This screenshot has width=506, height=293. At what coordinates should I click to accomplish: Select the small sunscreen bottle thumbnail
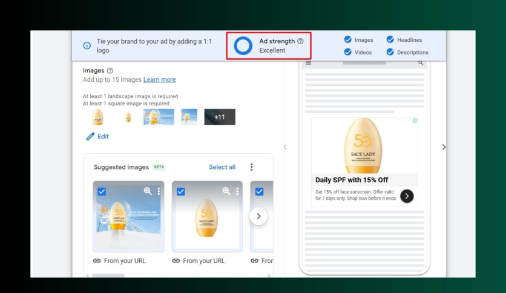[x=128, y=117]
